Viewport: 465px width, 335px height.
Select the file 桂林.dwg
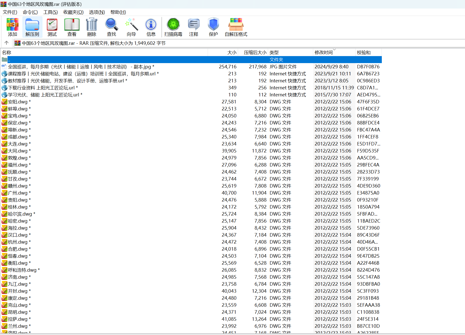pyautogui.click(x=19, y=207)
